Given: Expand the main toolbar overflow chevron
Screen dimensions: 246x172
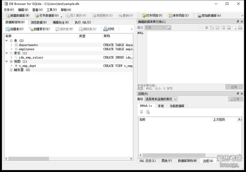Looking at the screenshot, I should coord(242,15).
